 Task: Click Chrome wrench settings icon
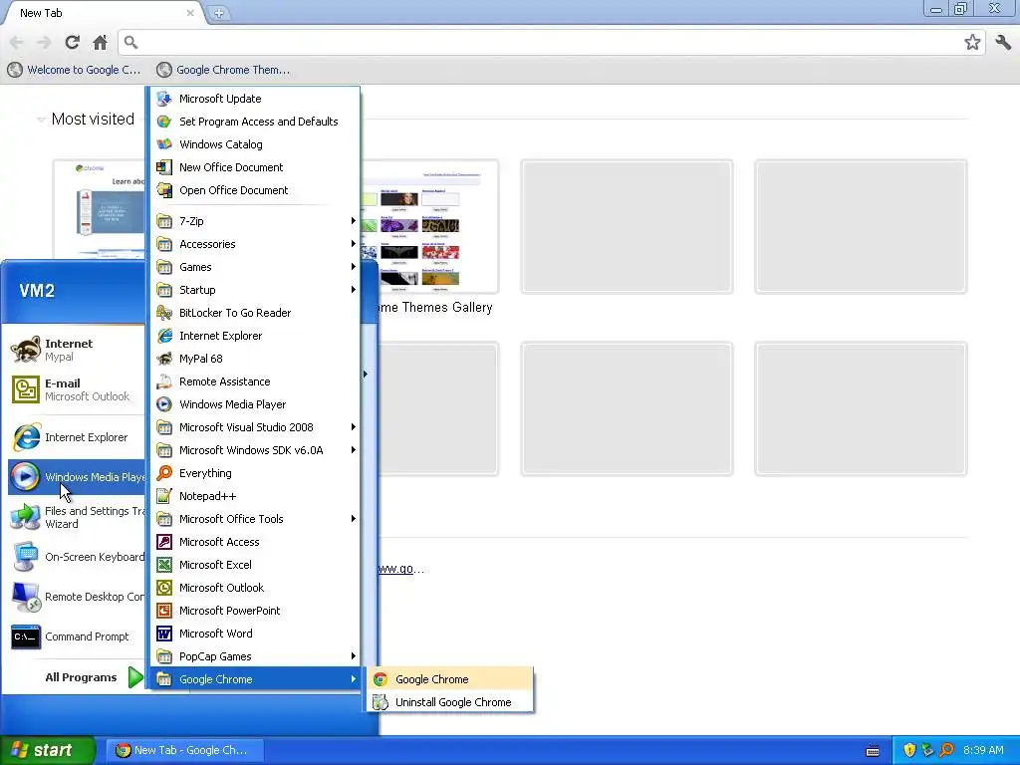1002,43
